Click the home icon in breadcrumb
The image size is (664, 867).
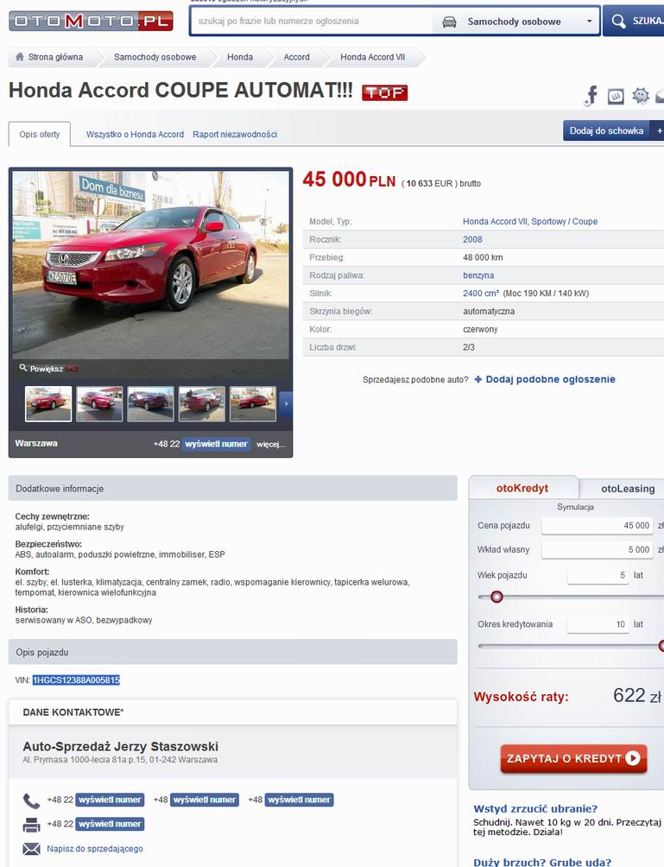[20, 56]
